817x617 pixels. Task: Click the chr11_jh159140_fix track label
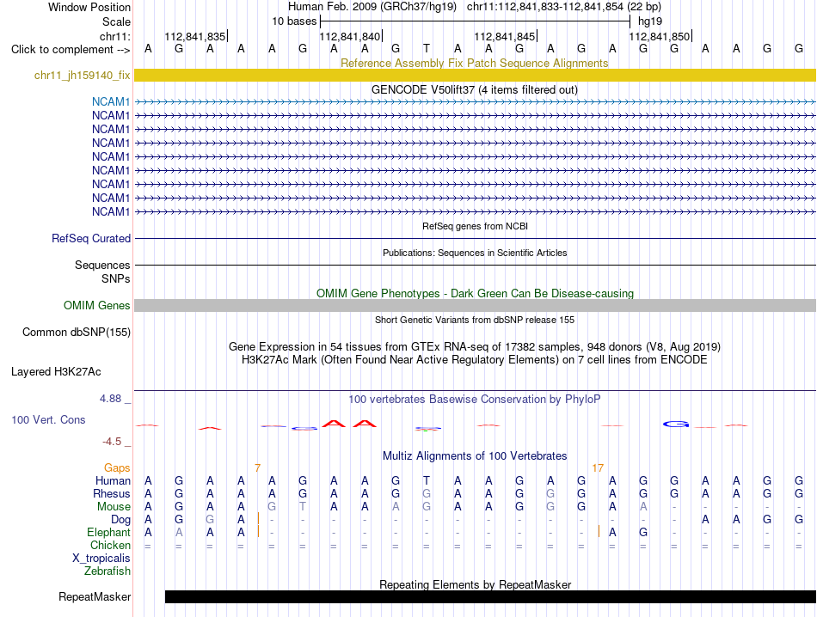82,75
